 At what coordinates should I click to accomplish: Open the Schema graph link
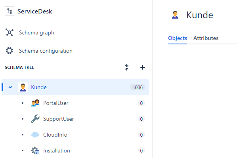pyautogui.click(x=36, y=32)
